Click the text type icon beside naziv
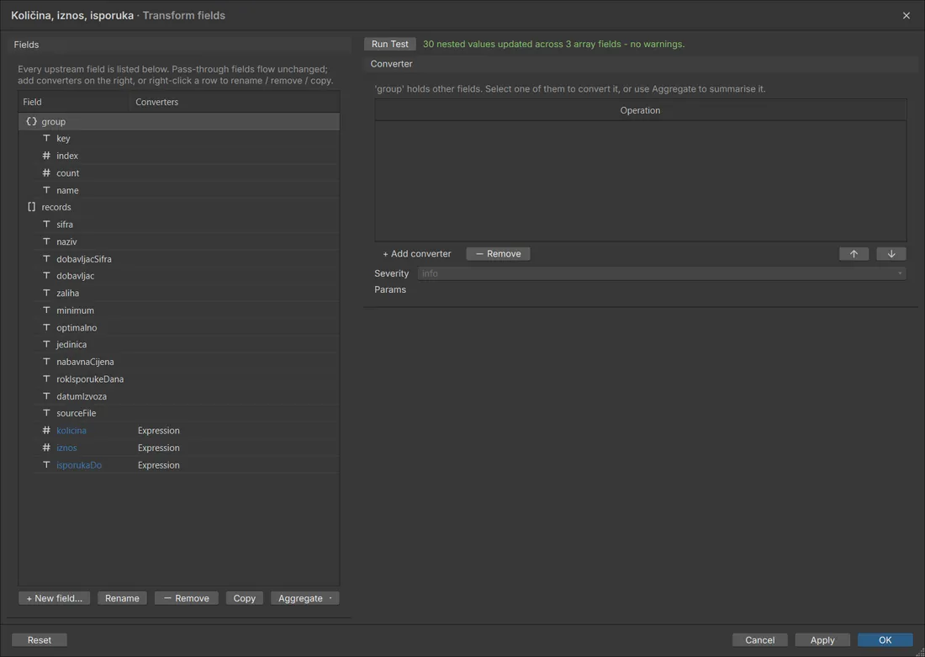Viewport: 925px width, 657px height. (x=46, y=241)
